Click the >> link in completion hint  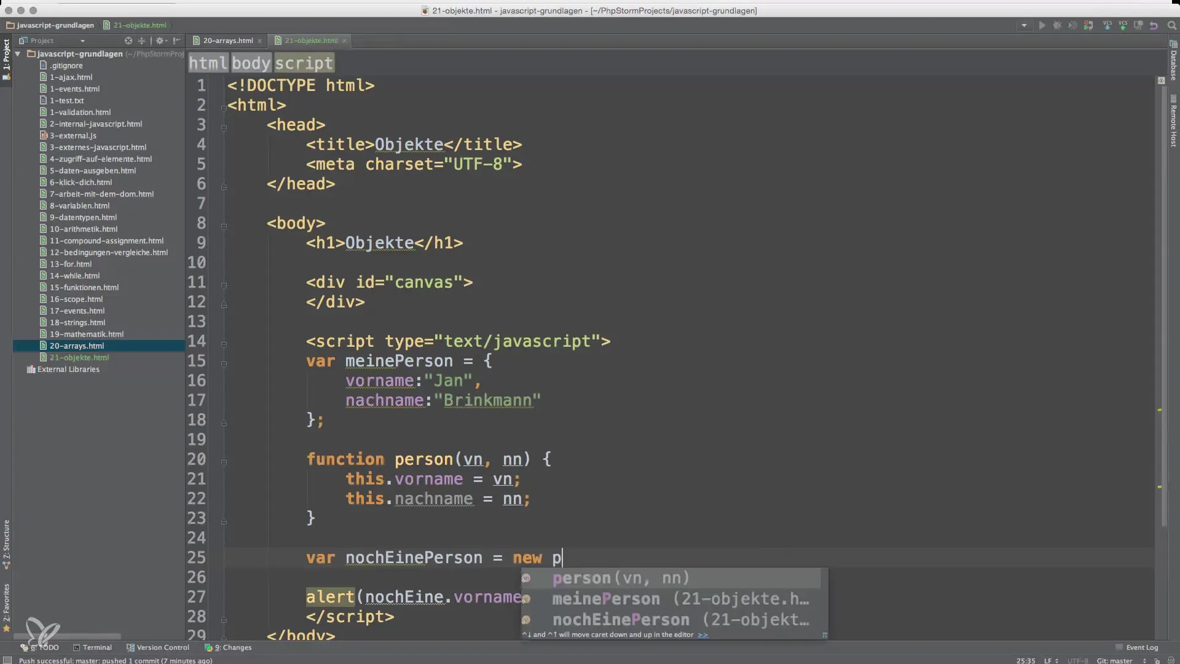[702, 635]
